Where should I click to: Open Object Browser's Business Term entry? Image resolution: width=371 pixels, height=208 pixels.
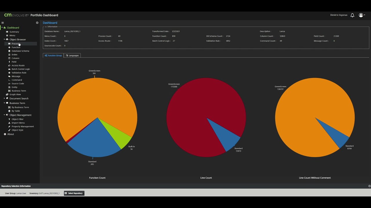pyautogui.click(x=19, y=91)
